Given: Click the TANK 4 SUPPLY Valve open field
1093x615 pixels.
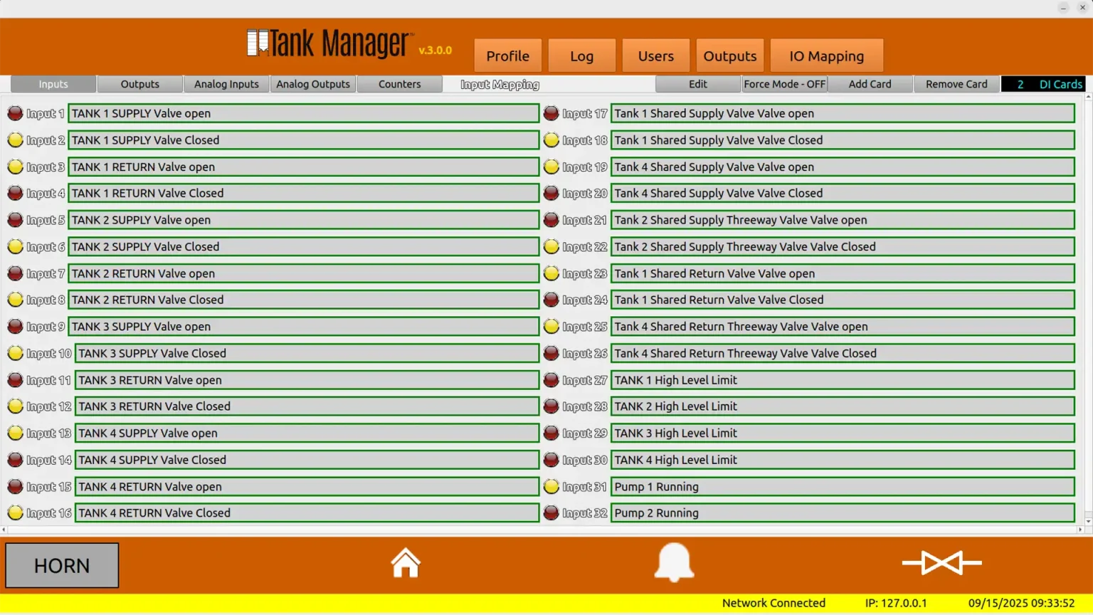Looking at the screenshot, I should [x=307, y=433].
